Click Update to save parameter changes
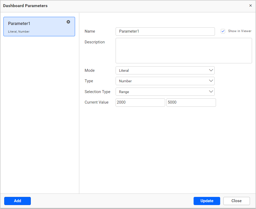The image size is (256, 209). tap(207, 201)
